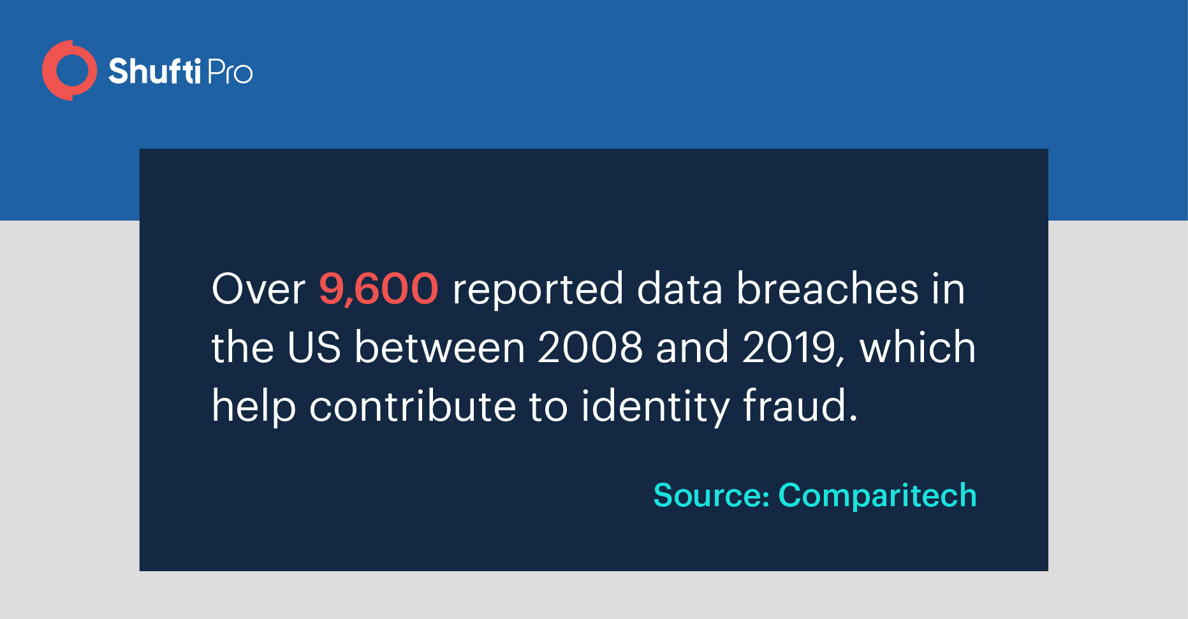Click the year 2008 in the text
Viewport: 1188px width, 619px height.
[590, 347]
